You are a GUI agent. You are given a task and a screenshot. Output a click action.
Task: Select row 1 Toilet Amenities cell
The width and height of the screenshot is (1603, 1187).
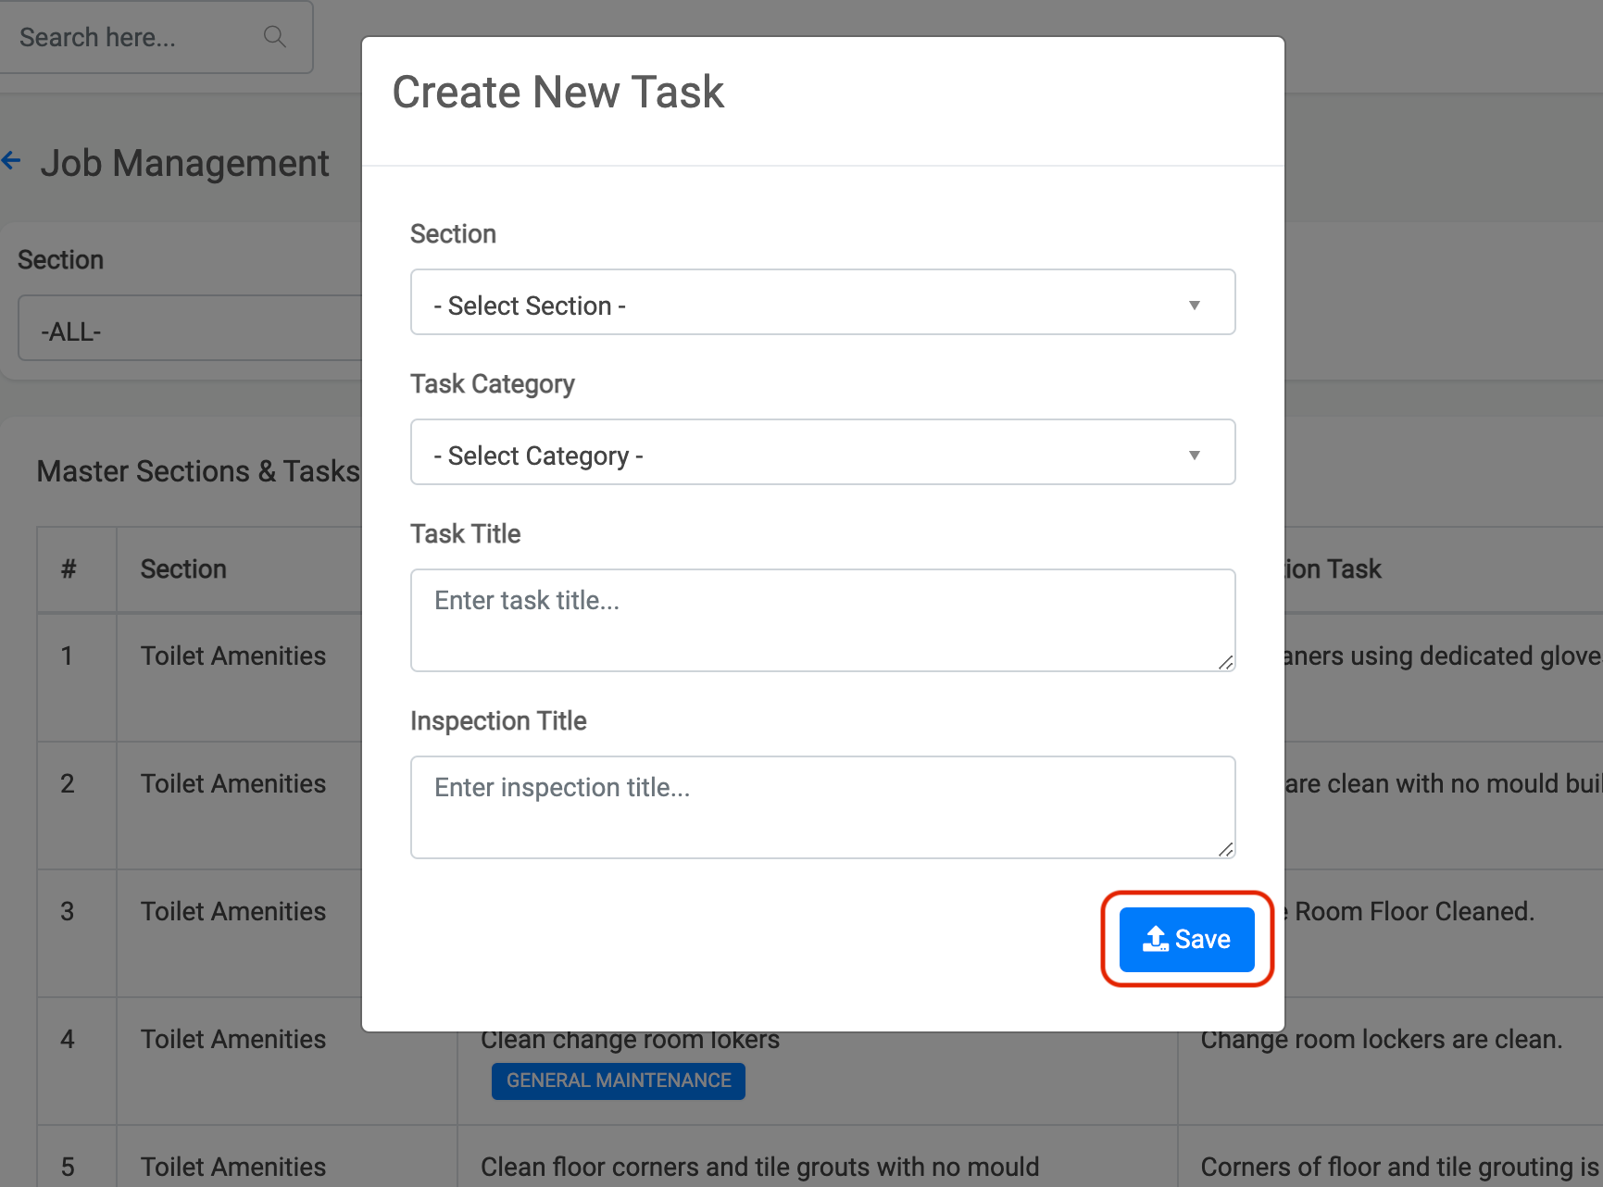point(233,656)
